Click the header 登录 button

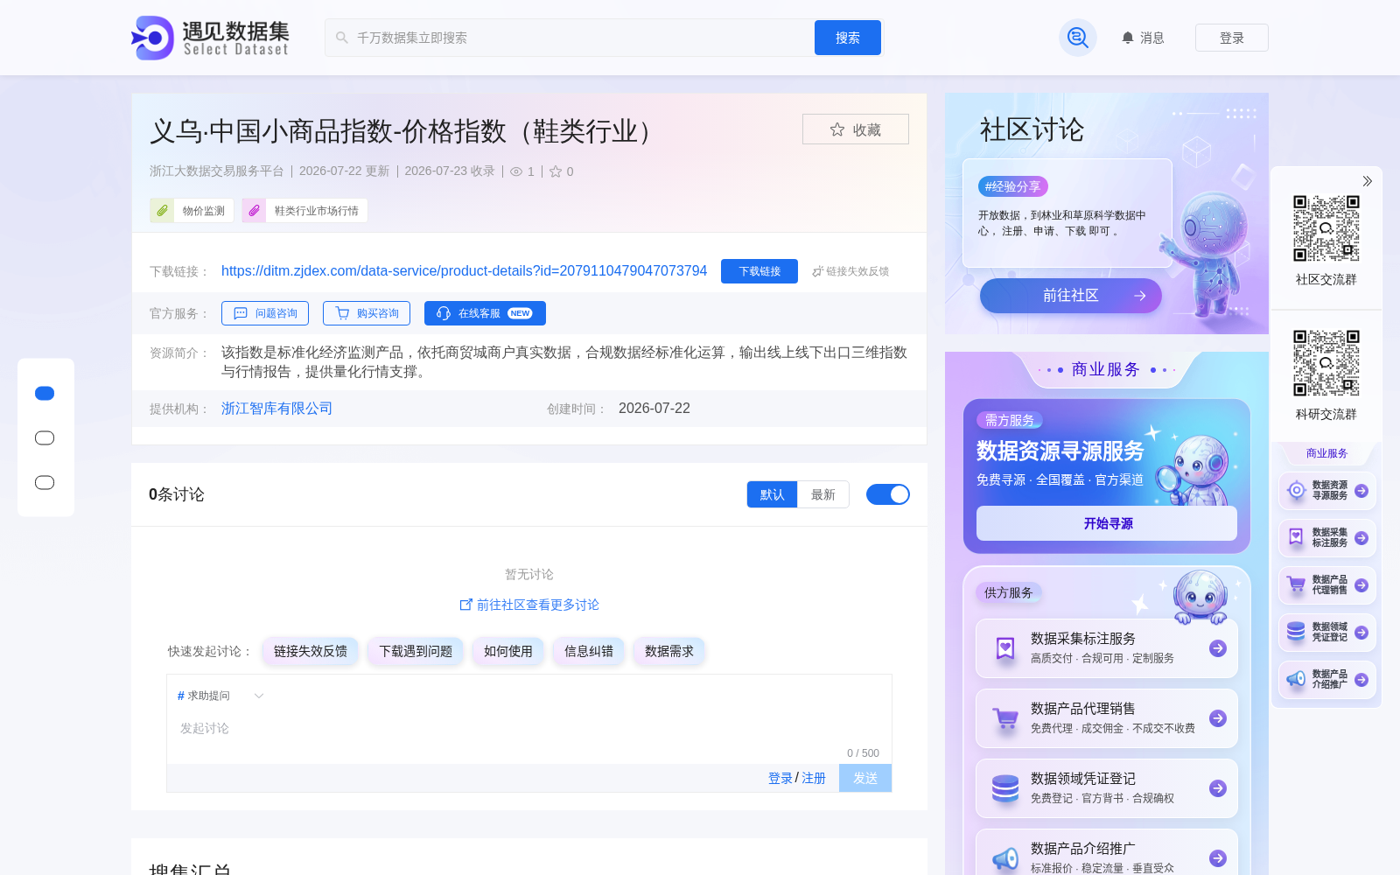pos(1232,38)
